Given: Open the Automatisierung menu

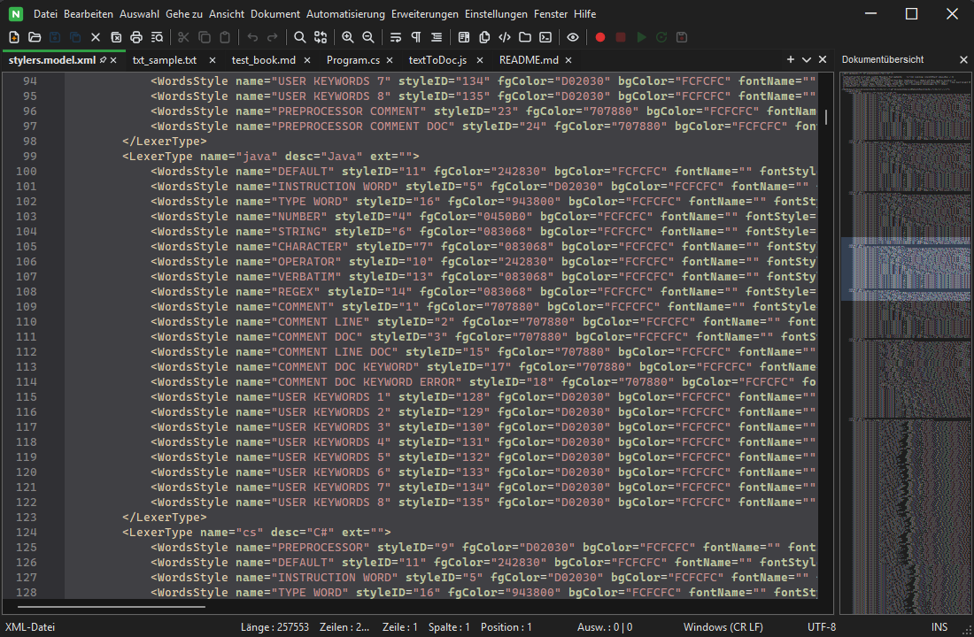Looking at the screenshot, I should tap(345, 13).
